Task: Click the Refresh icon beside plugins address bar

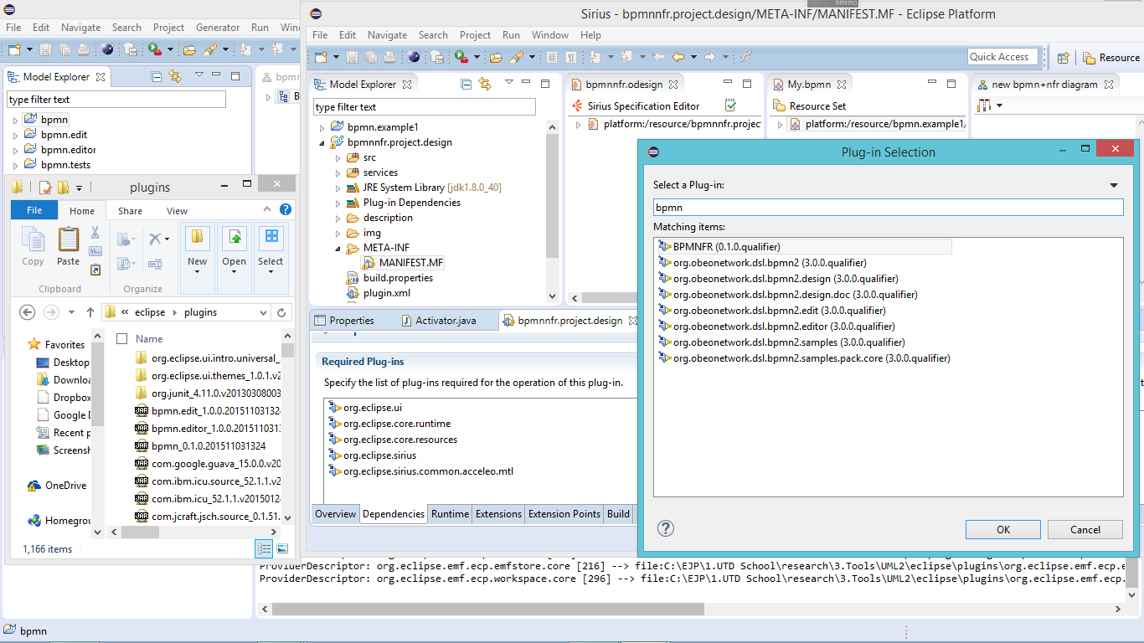Action: (283, 312)
